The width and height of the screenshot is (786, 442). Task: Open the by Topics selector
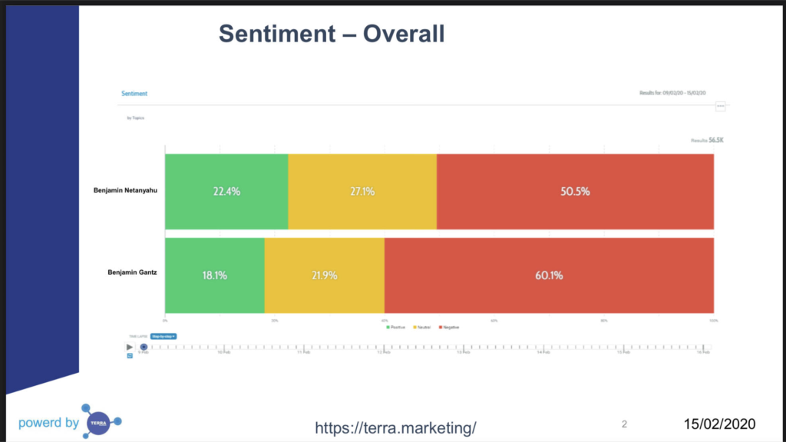click(x=135, y=117)
